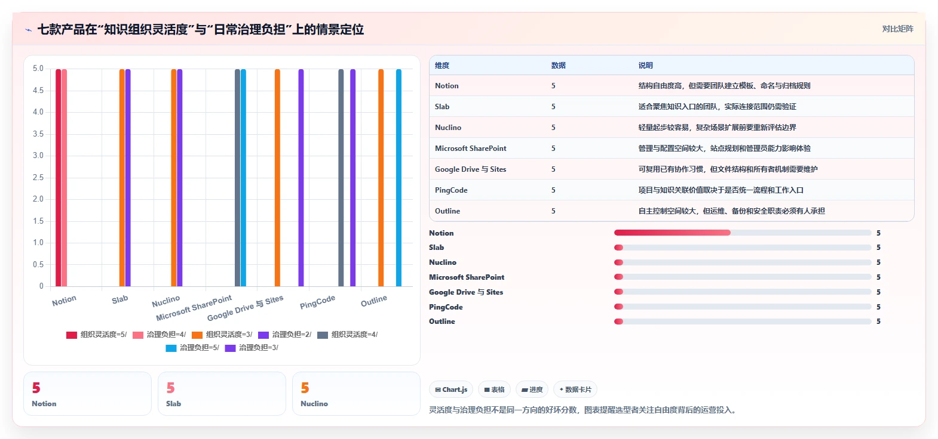Click the lightning icon beside the title
This screenshot has height=439, width=938.
(28, 30)
